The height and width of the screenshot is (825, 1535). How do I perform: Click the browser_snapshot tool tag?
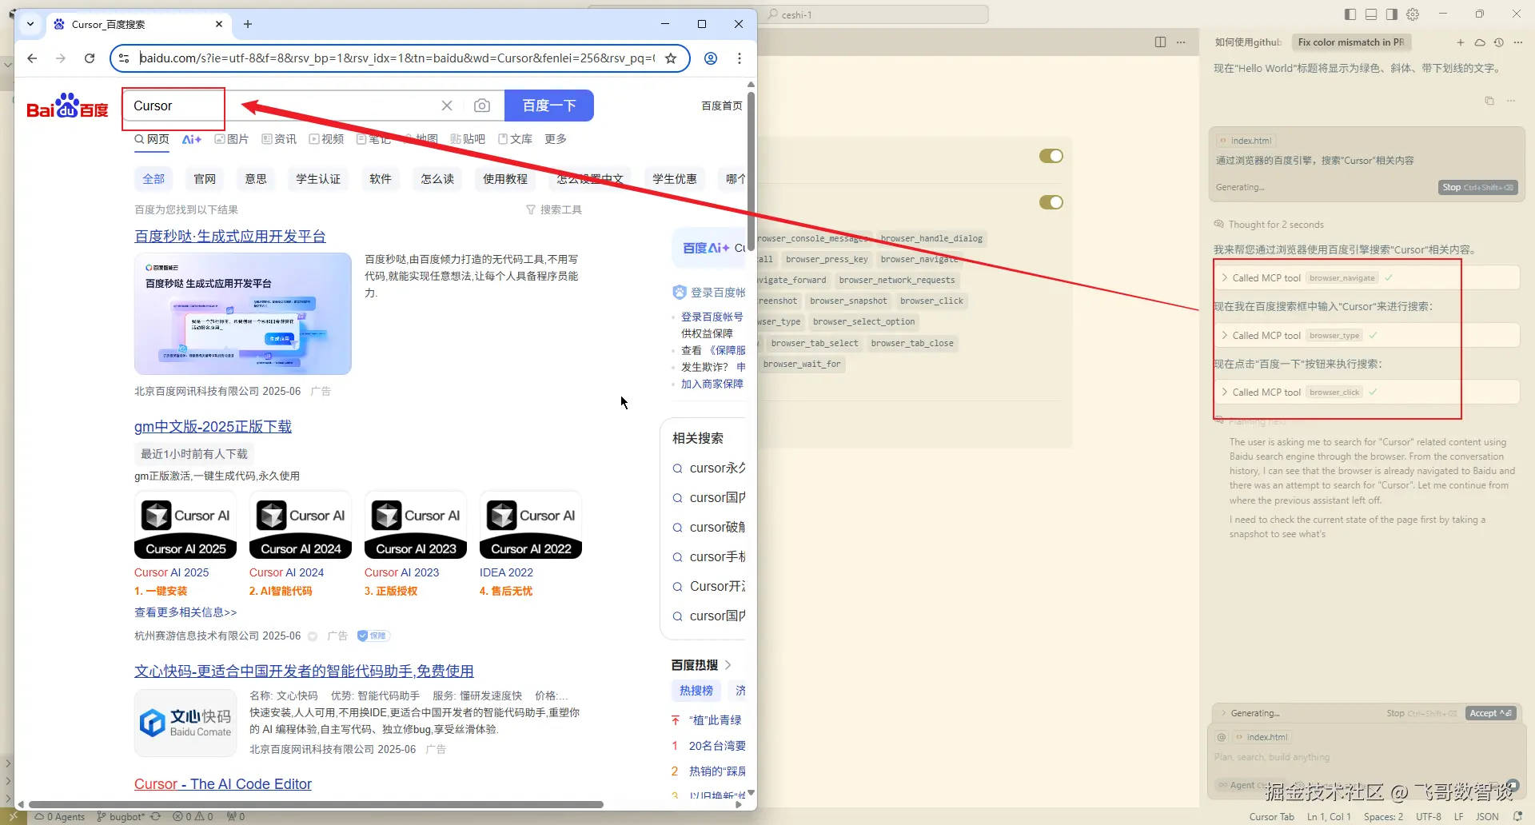click(848, 301)
